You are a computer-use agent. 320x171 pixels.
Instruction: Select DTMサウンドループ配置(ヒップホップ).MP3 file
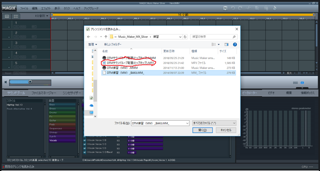tap(168, 63)
